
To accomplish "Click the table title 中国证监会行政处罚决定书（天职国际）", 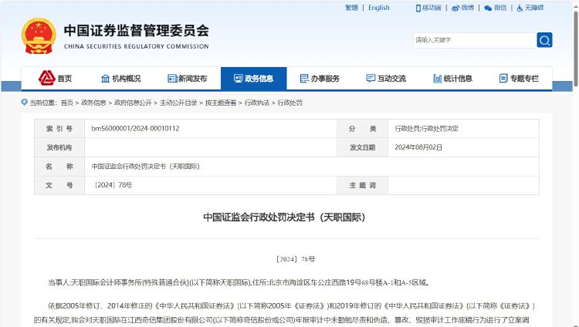I will click(145, 167).
